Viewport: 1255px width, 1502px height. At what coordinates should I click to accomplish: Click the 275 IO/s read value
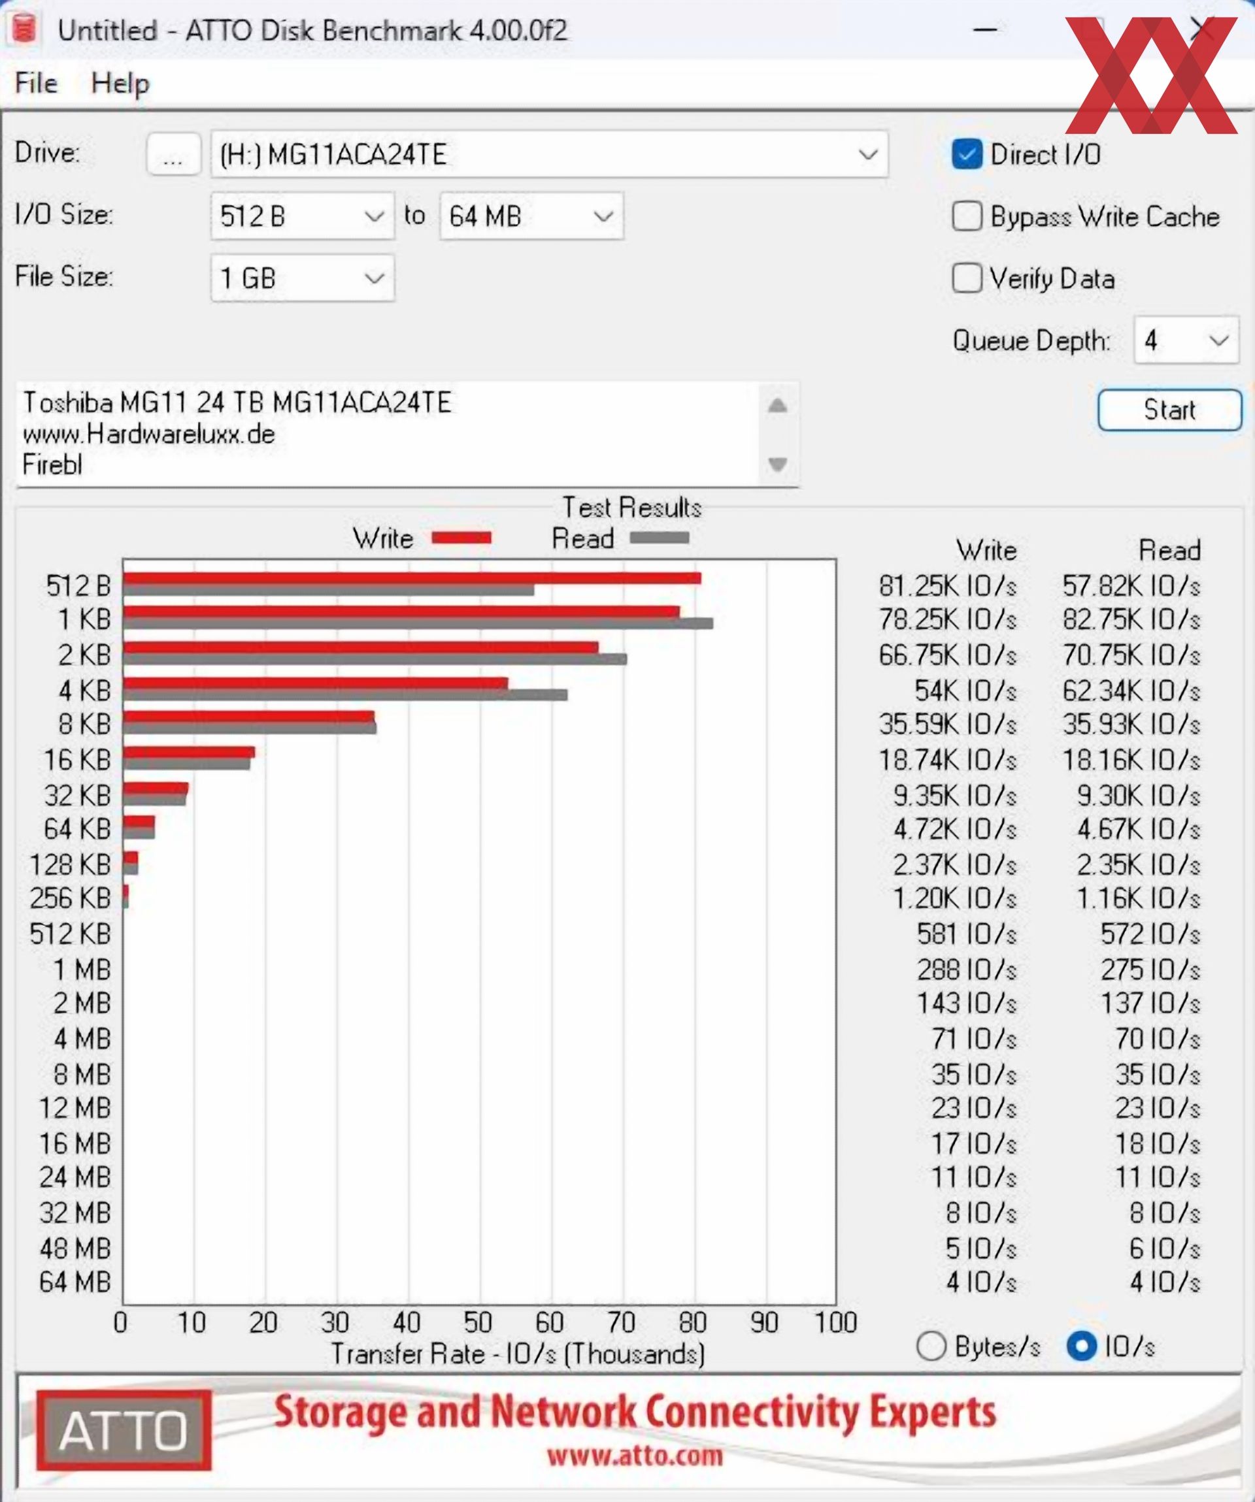tap(1150, 970)
